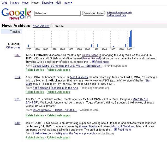Open the Alec Guinness link
Screen dimensions: 167x142
(x=79, y=77)
